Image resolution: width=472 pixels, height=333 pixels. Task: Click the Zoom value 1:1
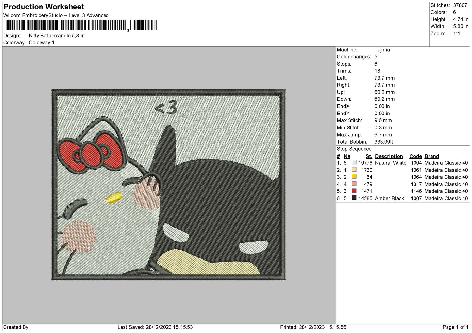(456, 34)
